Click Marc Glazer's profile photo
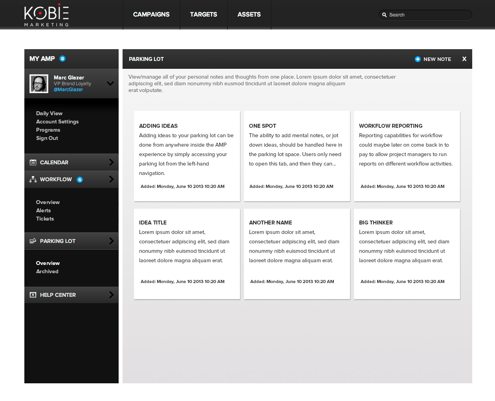495x401 pixels. (x=39, y=83)
